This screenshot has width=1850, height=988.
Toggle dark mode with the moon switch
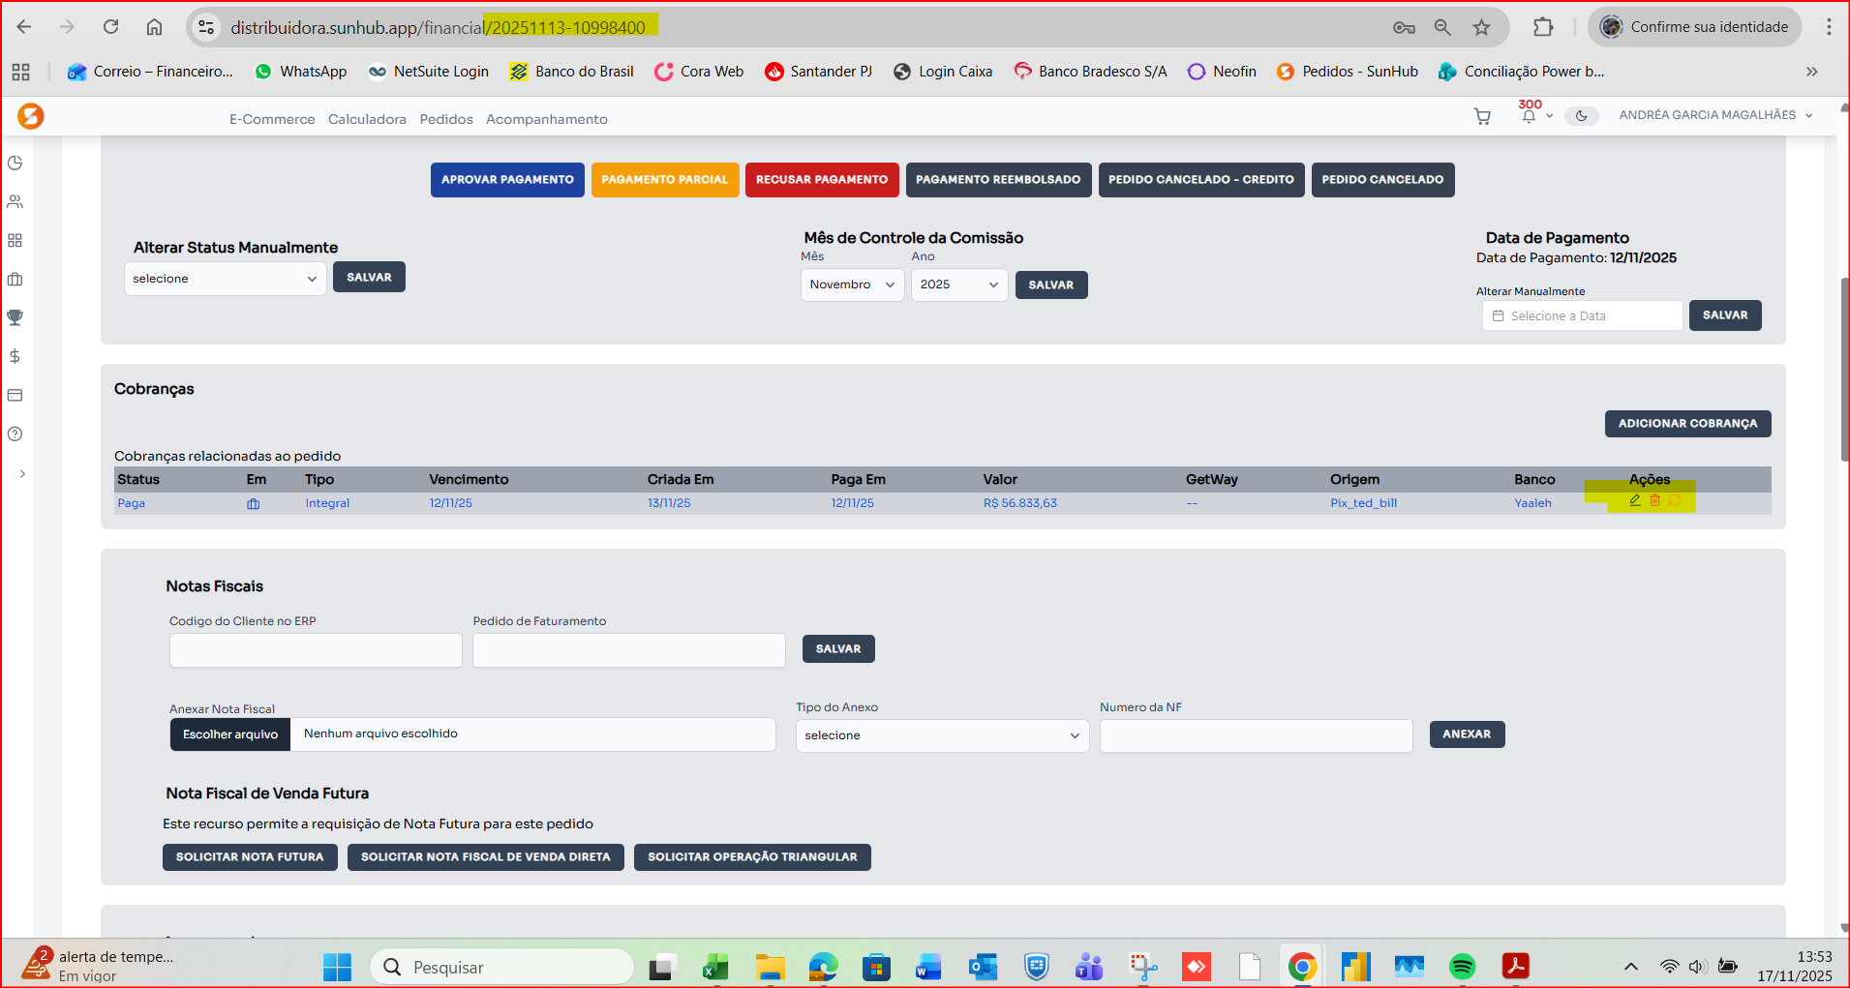(x=1581, y=116)
